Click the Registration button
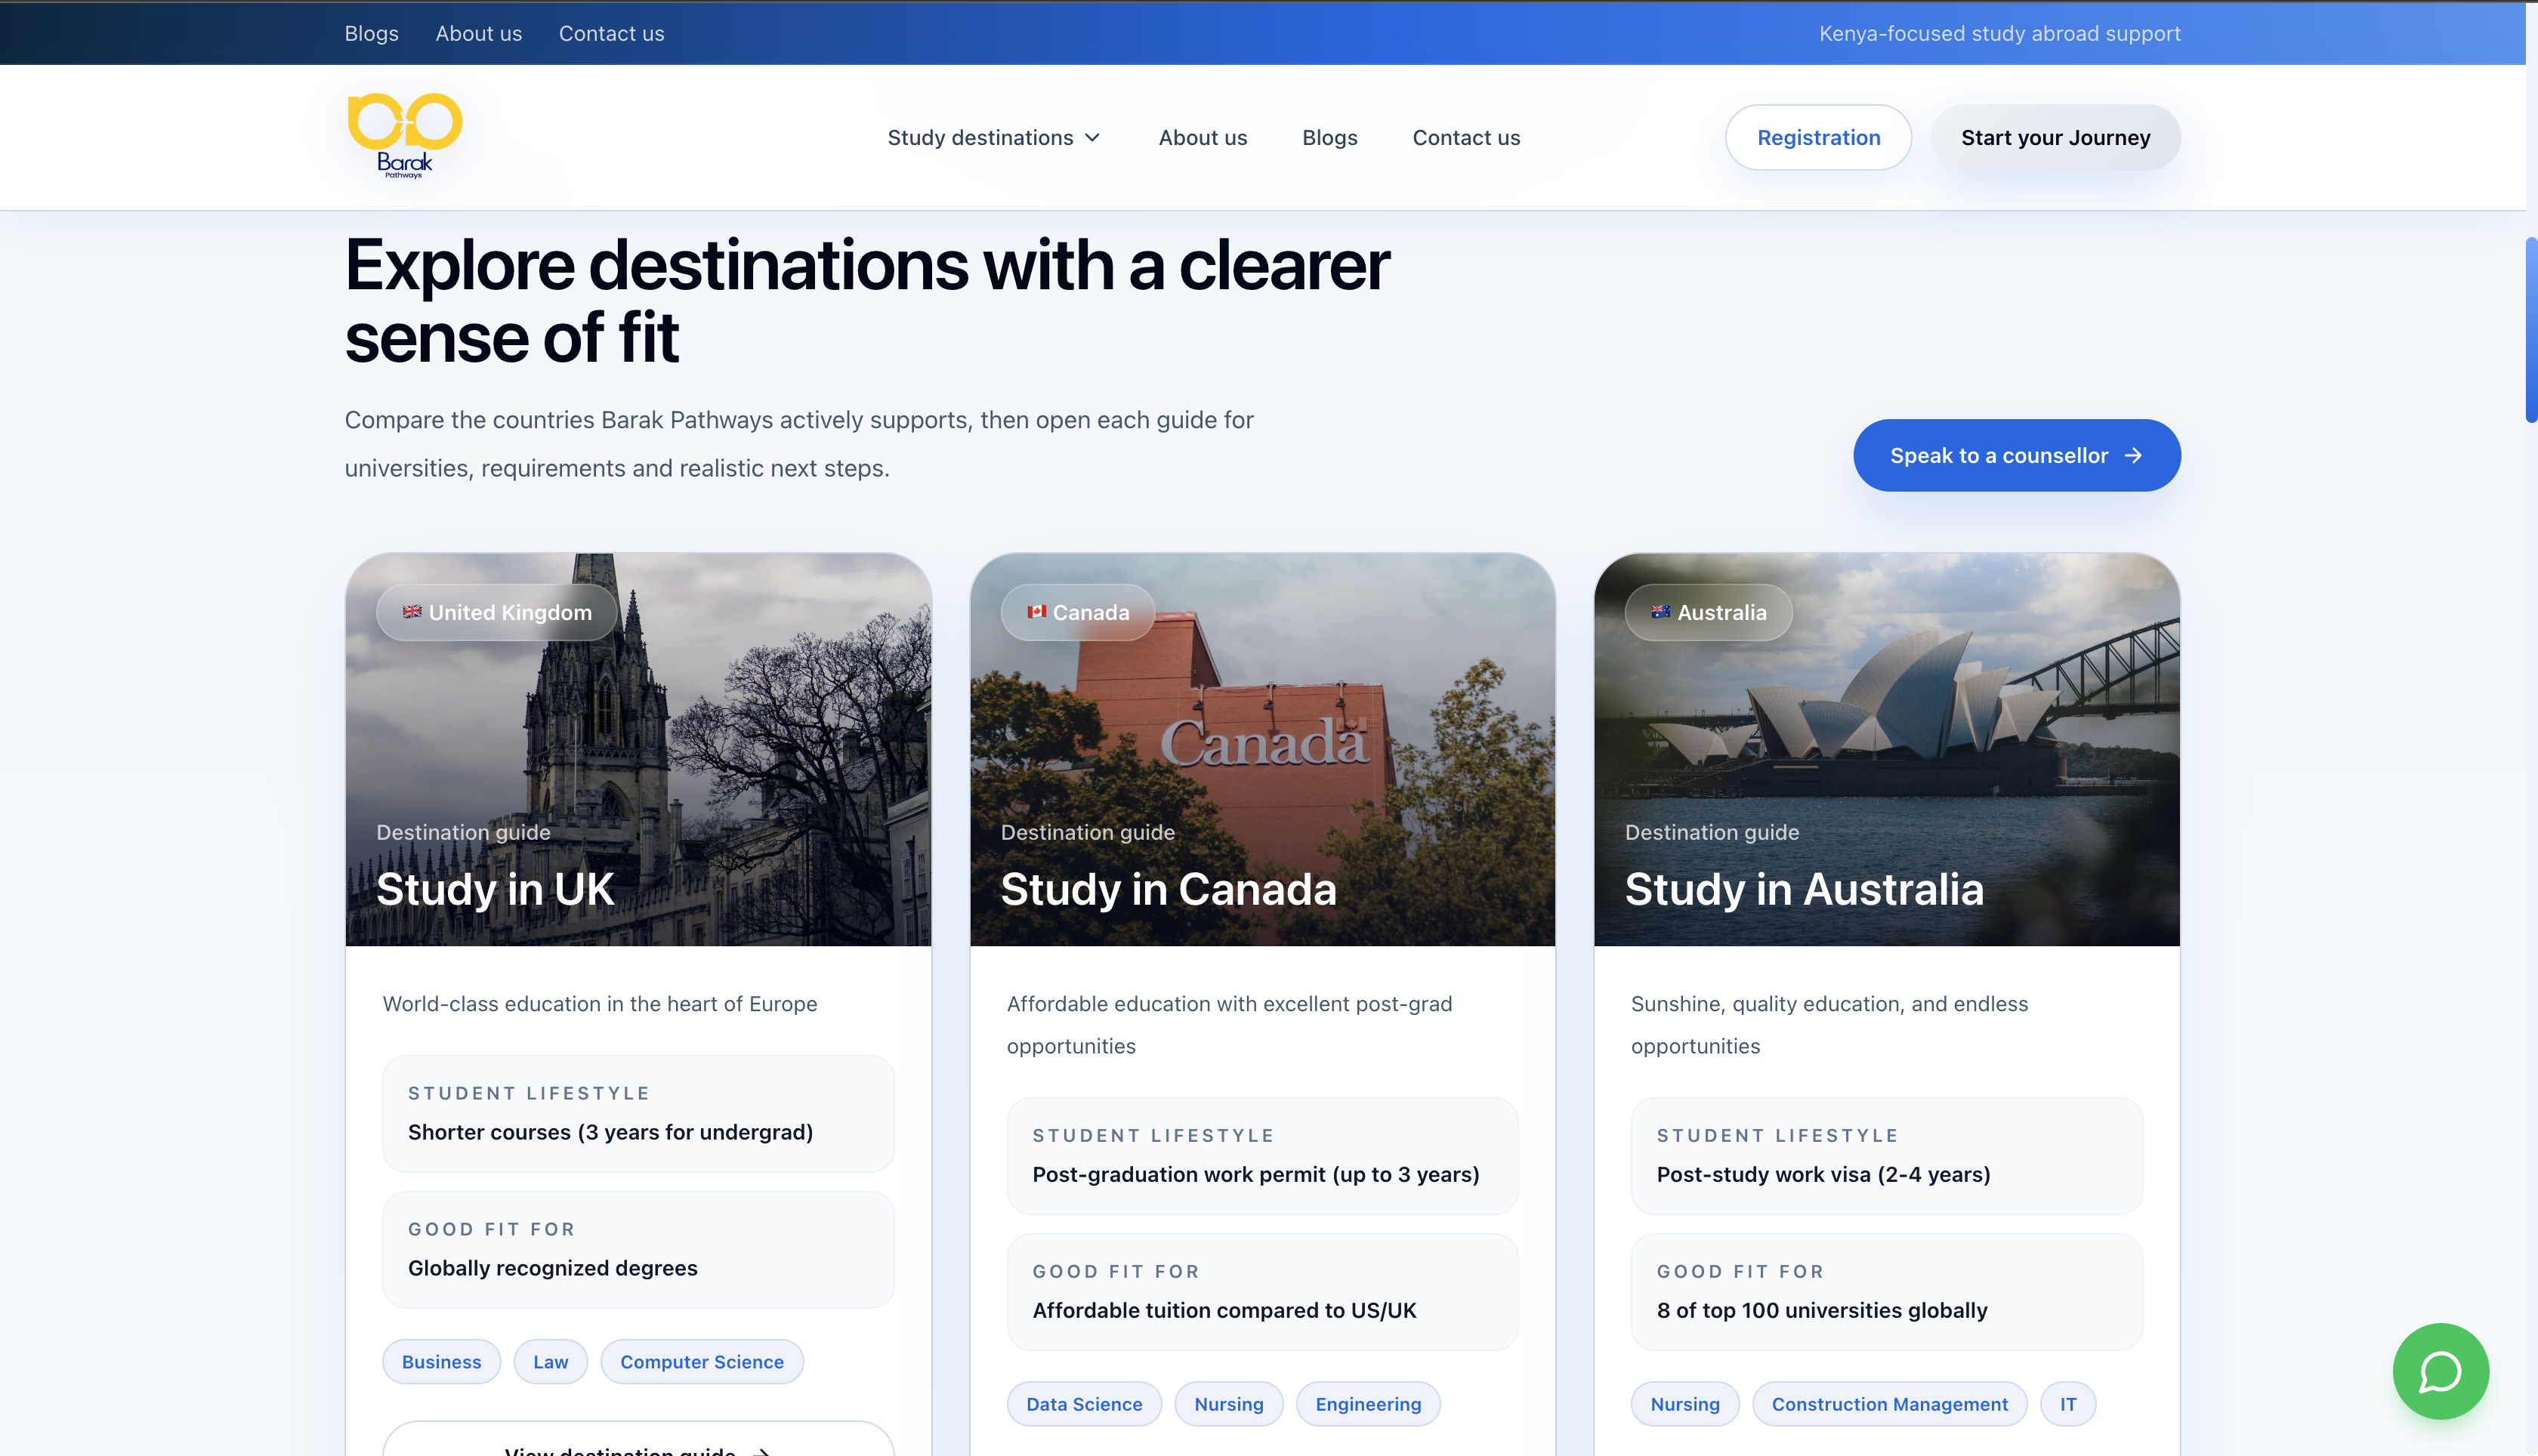2538x1456 pixels. click(x=1818, y=137)
